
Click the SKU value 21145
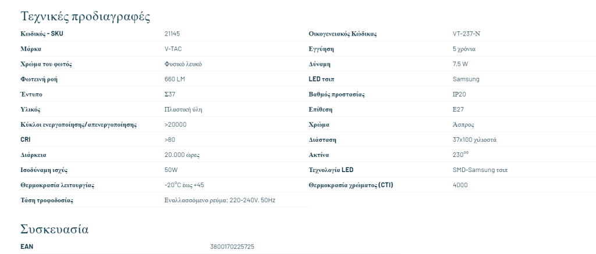pyautogui.click(x=172, y=33)
